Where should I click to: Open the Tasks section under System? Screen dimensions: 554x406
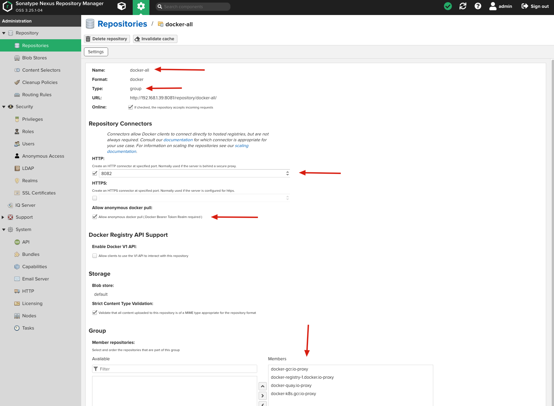tap(27, 328)
